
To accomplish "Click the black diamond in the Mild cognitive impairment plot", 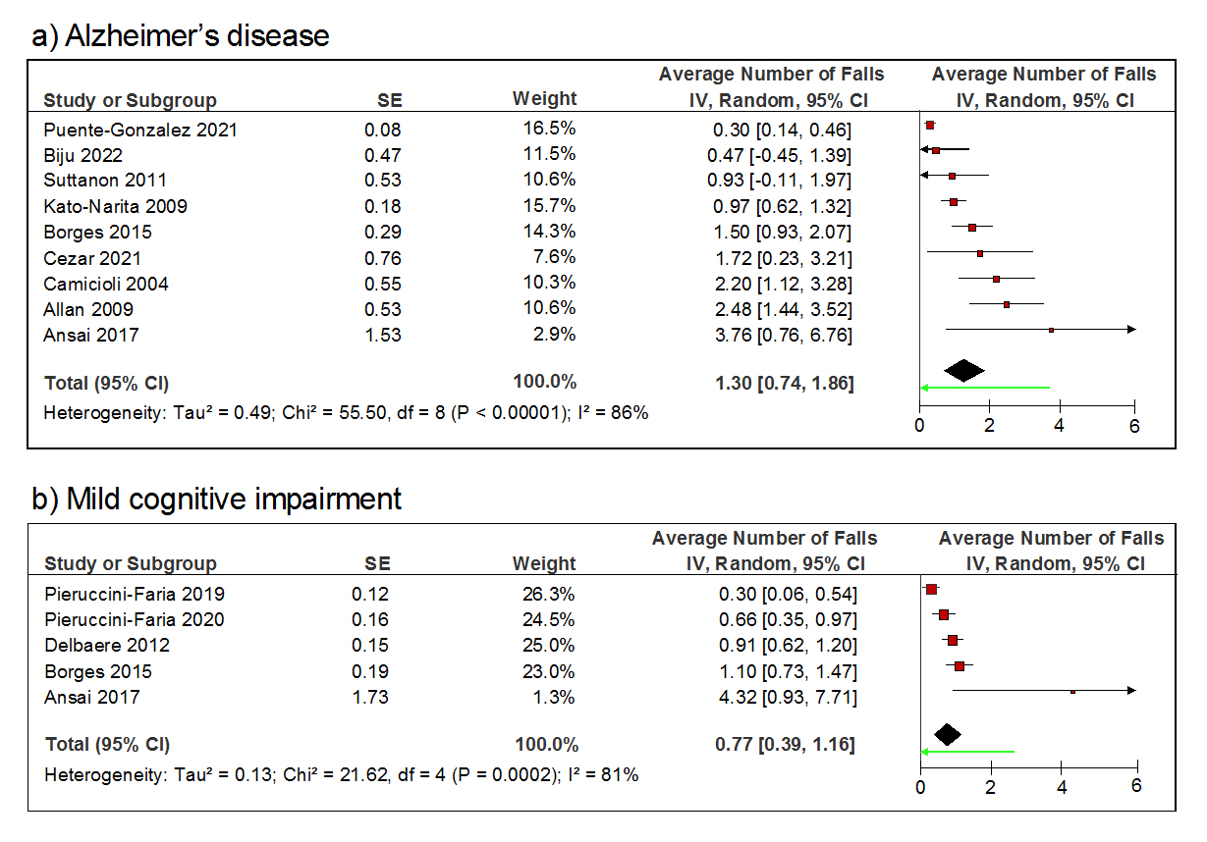I will 947,733.
